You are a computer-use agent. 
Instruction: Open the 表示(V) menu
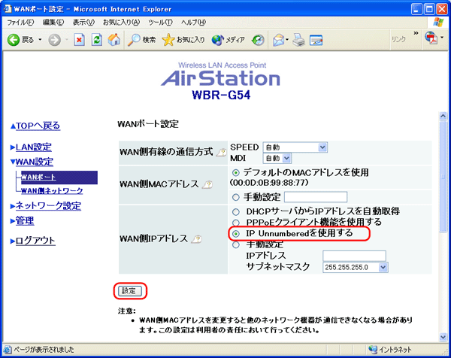pyautogui.click(x=83, y=22)
